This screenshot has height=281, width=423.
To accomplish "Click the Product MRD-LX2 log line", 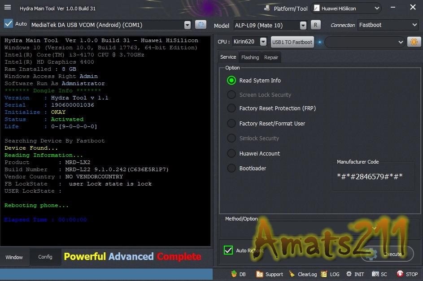I will [48, 162].
